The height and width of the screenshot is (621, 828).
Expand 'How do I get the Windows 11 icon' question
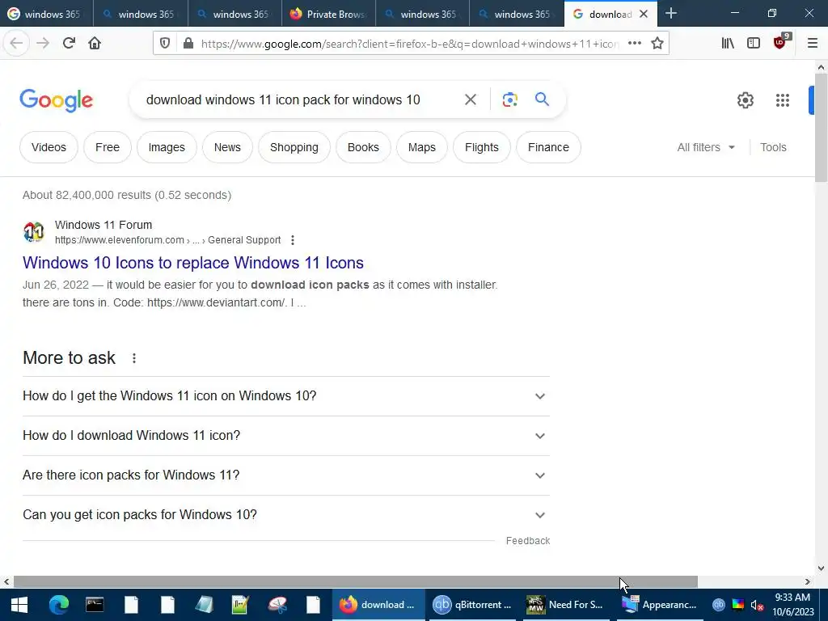point(285,396)
